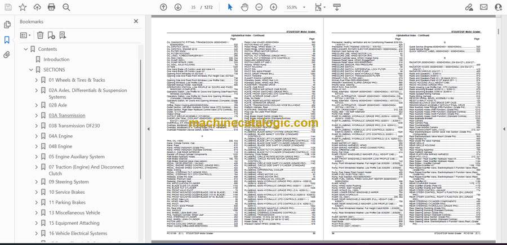Click the 04B Engine bookmark icon
This screenshot has width=507, height=245.
tap(43, 146)
